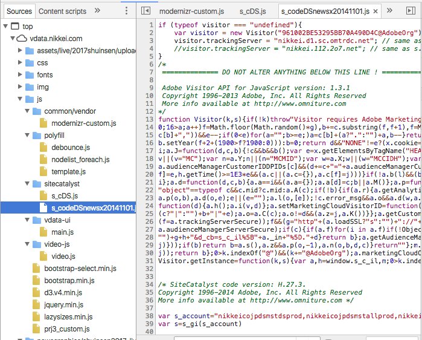Show more navigator tabs chevron
422x340 pixels.
click(97, 10)
